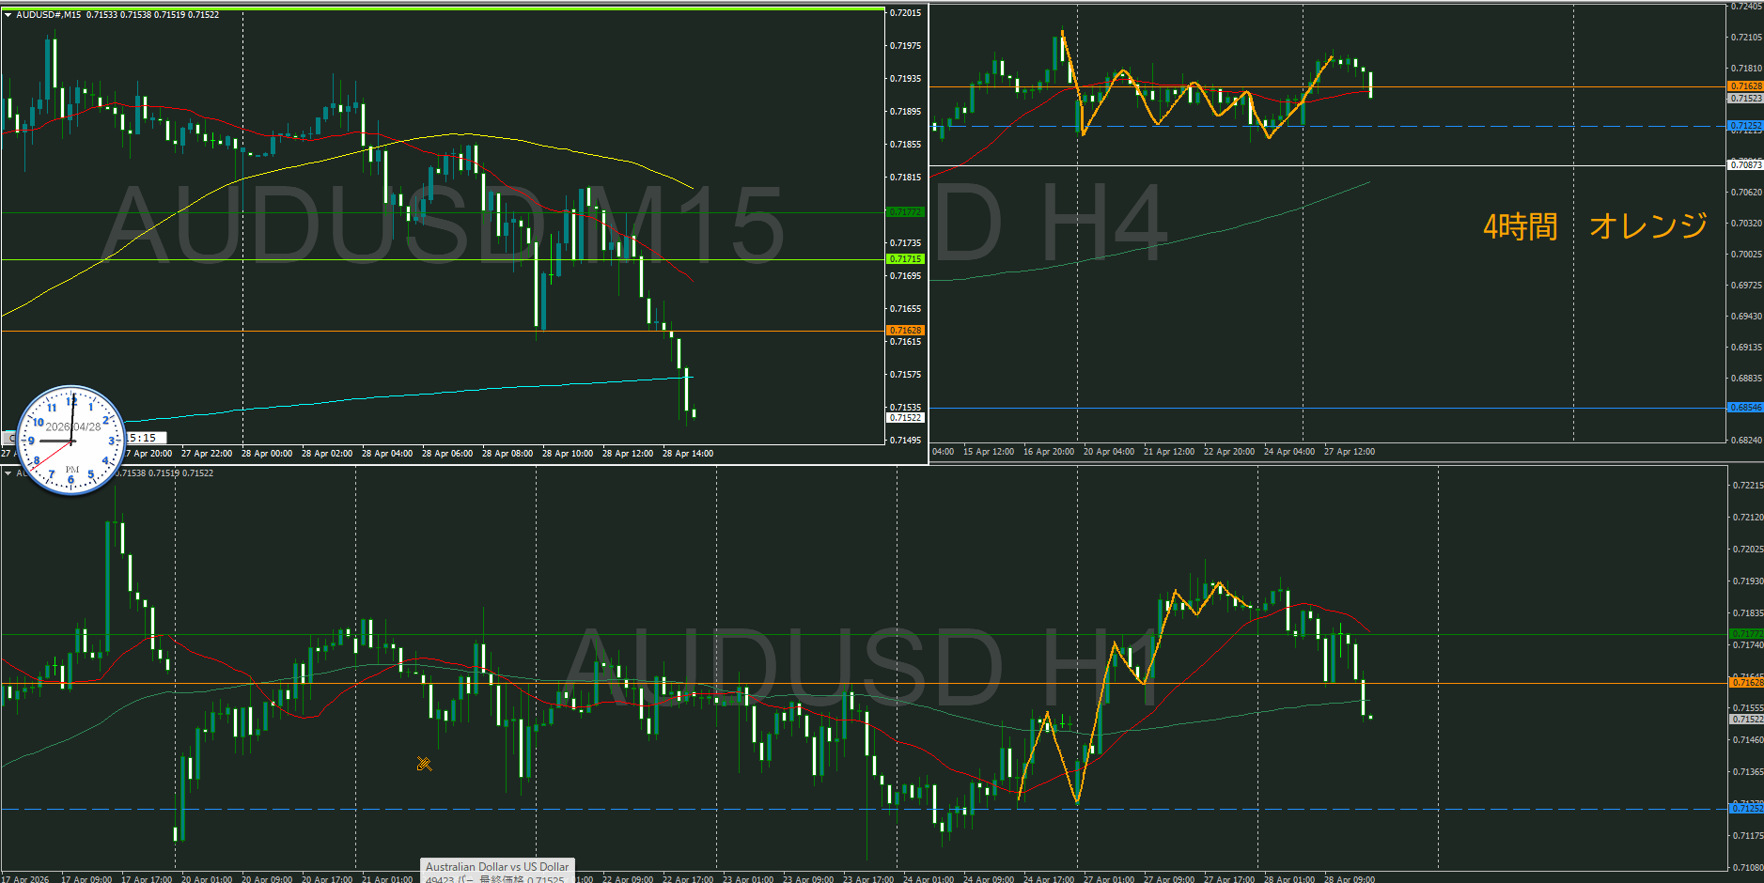Select the orange 4時間 オレンジ text label
This screenshot has height=883, width=1764.
[1594, 226]
